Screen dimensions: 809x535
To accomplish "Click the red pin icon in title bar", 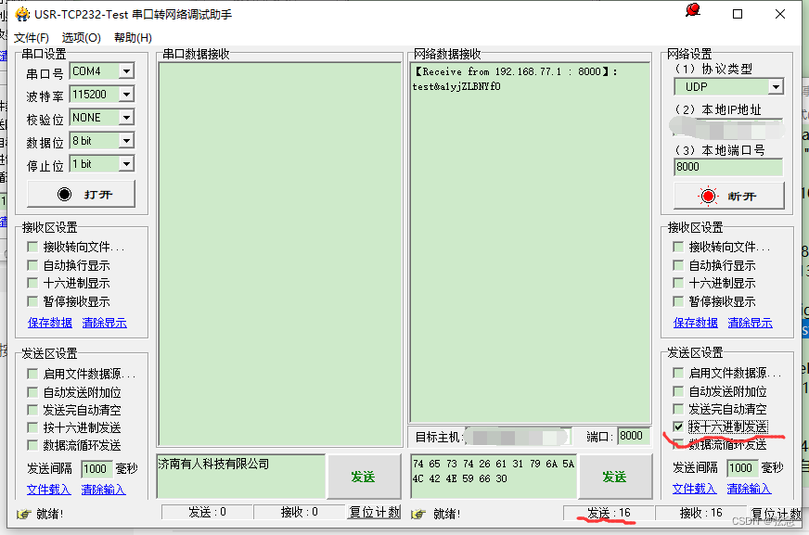I will click(693, 10).
